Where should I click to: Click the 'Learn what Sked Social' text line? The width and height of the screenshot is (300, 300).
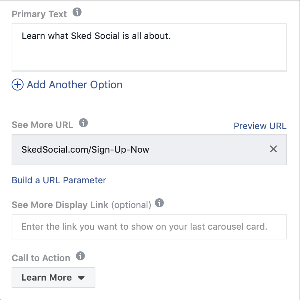point(96,36)
